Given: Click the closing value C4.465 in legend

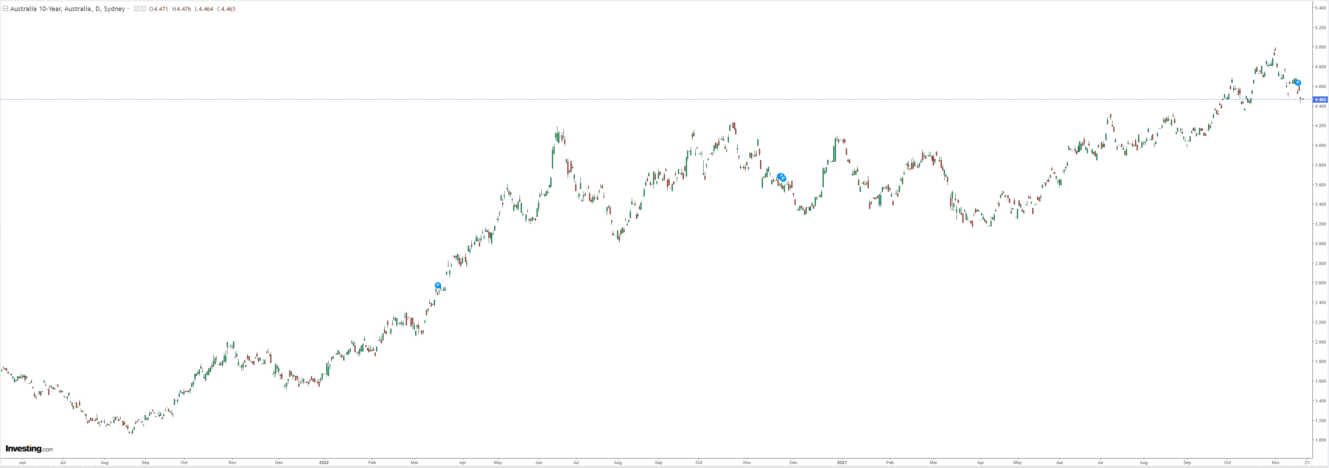Looking at the screenshot, I should tap(226, 9).
